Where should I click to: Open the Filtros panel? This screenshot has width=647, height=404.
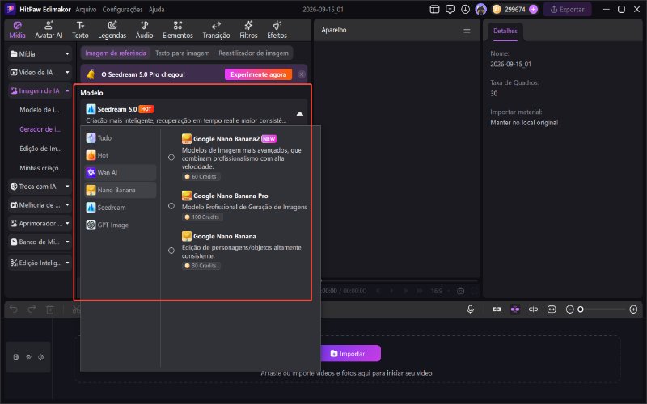248,30
